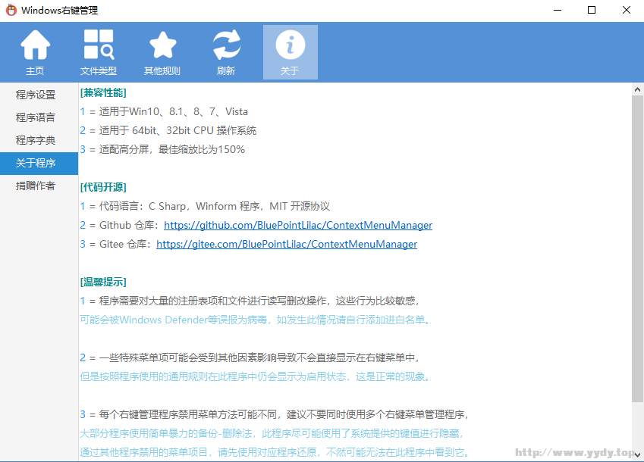Image resolution: width=644 pixels, height=462 pixels.
Task: Click the vertical scrollbar thumb
Action: point(637,249)
